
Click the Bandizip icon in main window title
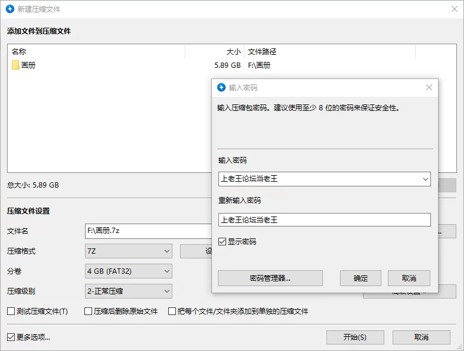pyautogui.click(x=9, y=9)
